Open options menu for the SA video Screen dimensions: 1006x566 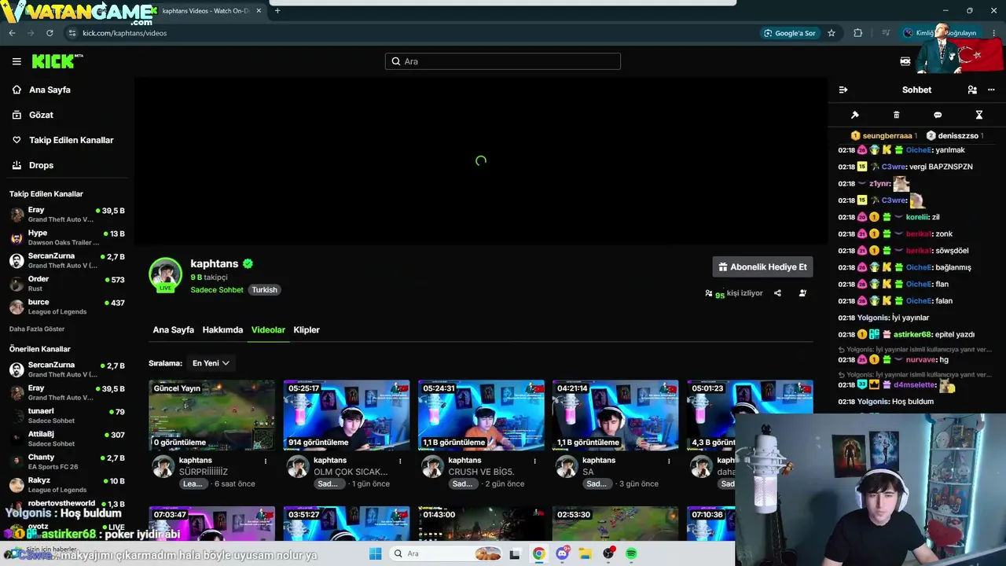point(669,461)
